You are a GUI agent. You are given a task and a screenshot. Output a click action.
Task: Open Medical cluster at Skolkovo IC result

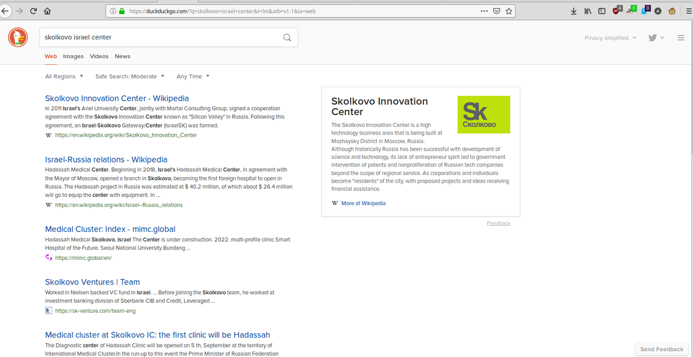[158, 335]
